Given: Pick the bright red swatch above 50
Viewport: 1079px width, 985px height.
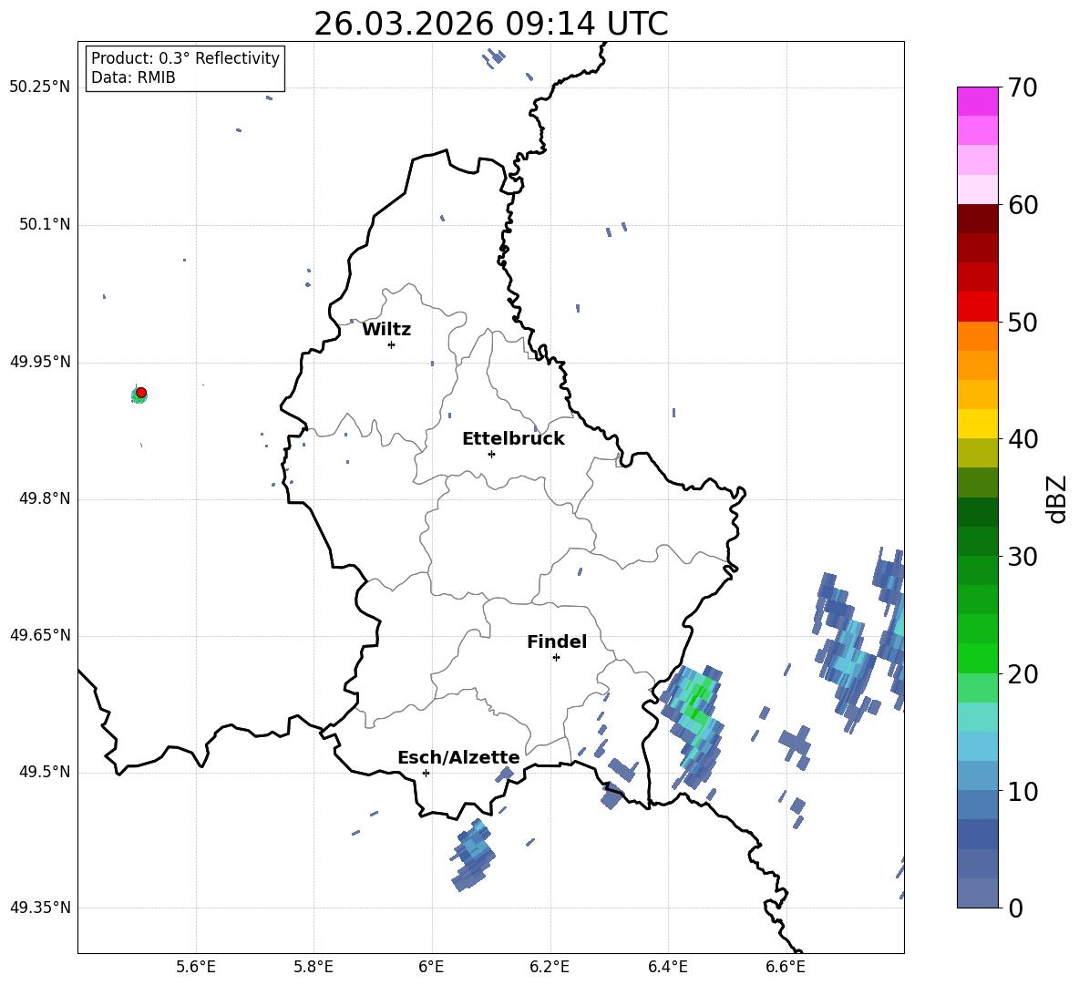Looking at the screenshot, I should [x=977, y=307].
